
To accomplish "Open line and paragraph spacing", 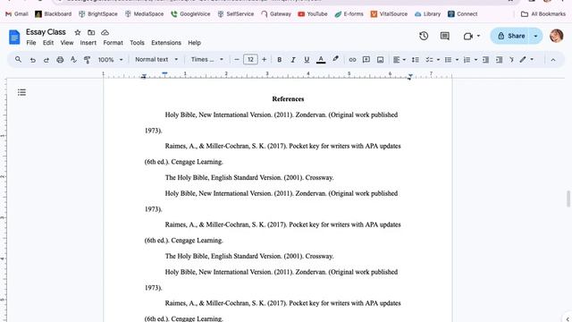I will tap(415, 60).
